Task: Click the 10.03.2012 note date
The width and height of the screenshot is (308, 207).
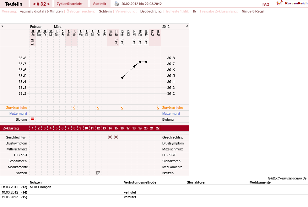Action: pos(10,192)
